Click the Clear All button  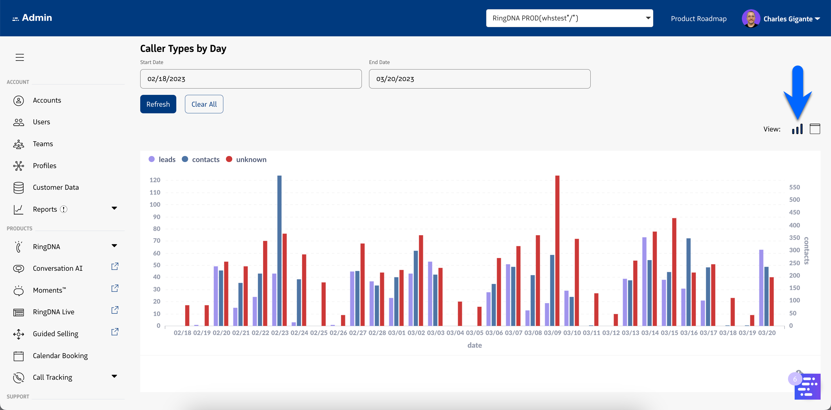pyautogui.click(x=204, y=104)
